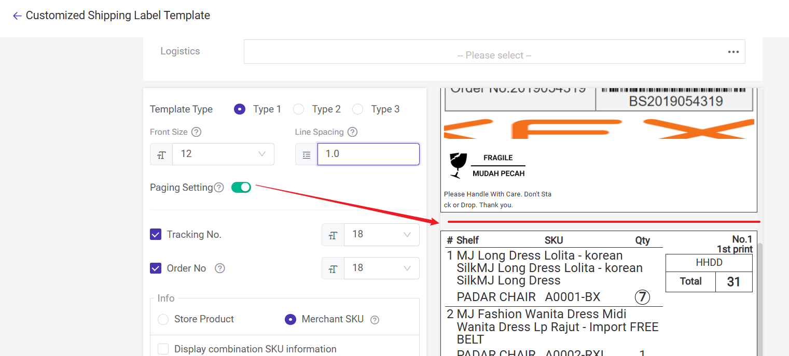
Task: Click the Logistics three-dots icon
Action: coord(733,52)
